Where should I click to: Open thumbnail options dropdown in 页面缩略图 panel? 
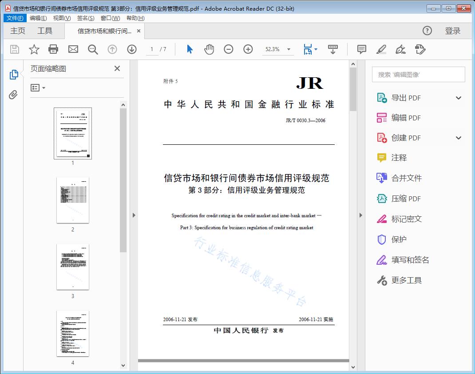pyautogui.click(x=38, y=88)
